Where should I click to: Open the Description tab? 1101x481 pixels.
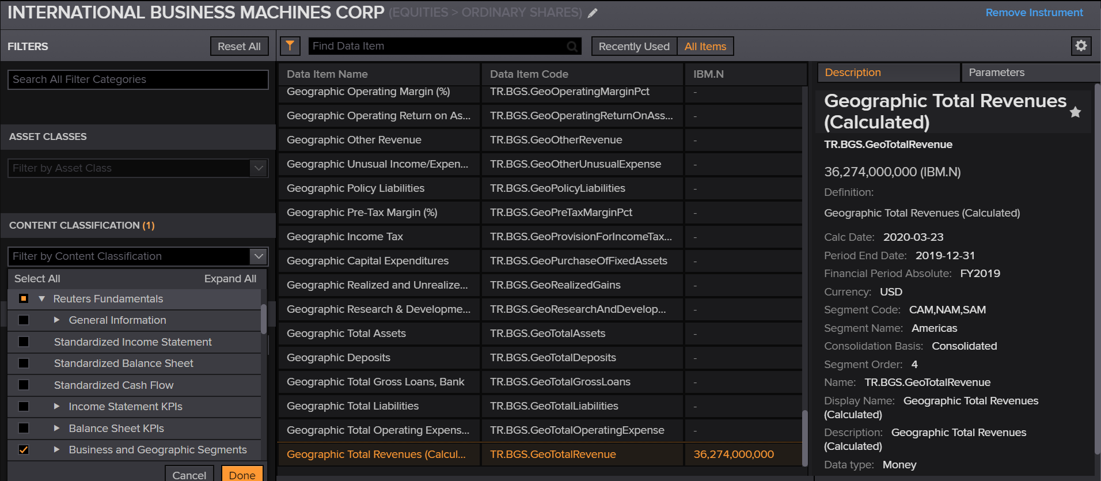click(889, 73)
